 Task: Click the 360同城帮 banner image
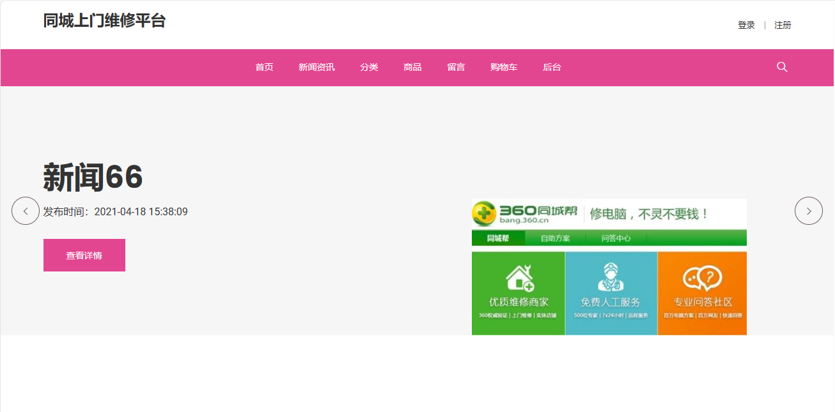click(x=609, y=266)
